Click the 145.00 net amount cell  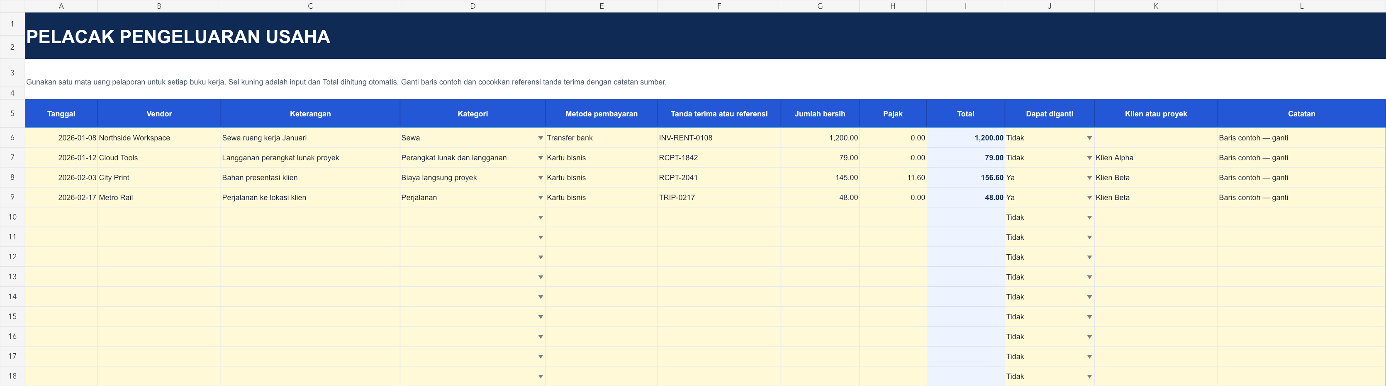[820, 178]
